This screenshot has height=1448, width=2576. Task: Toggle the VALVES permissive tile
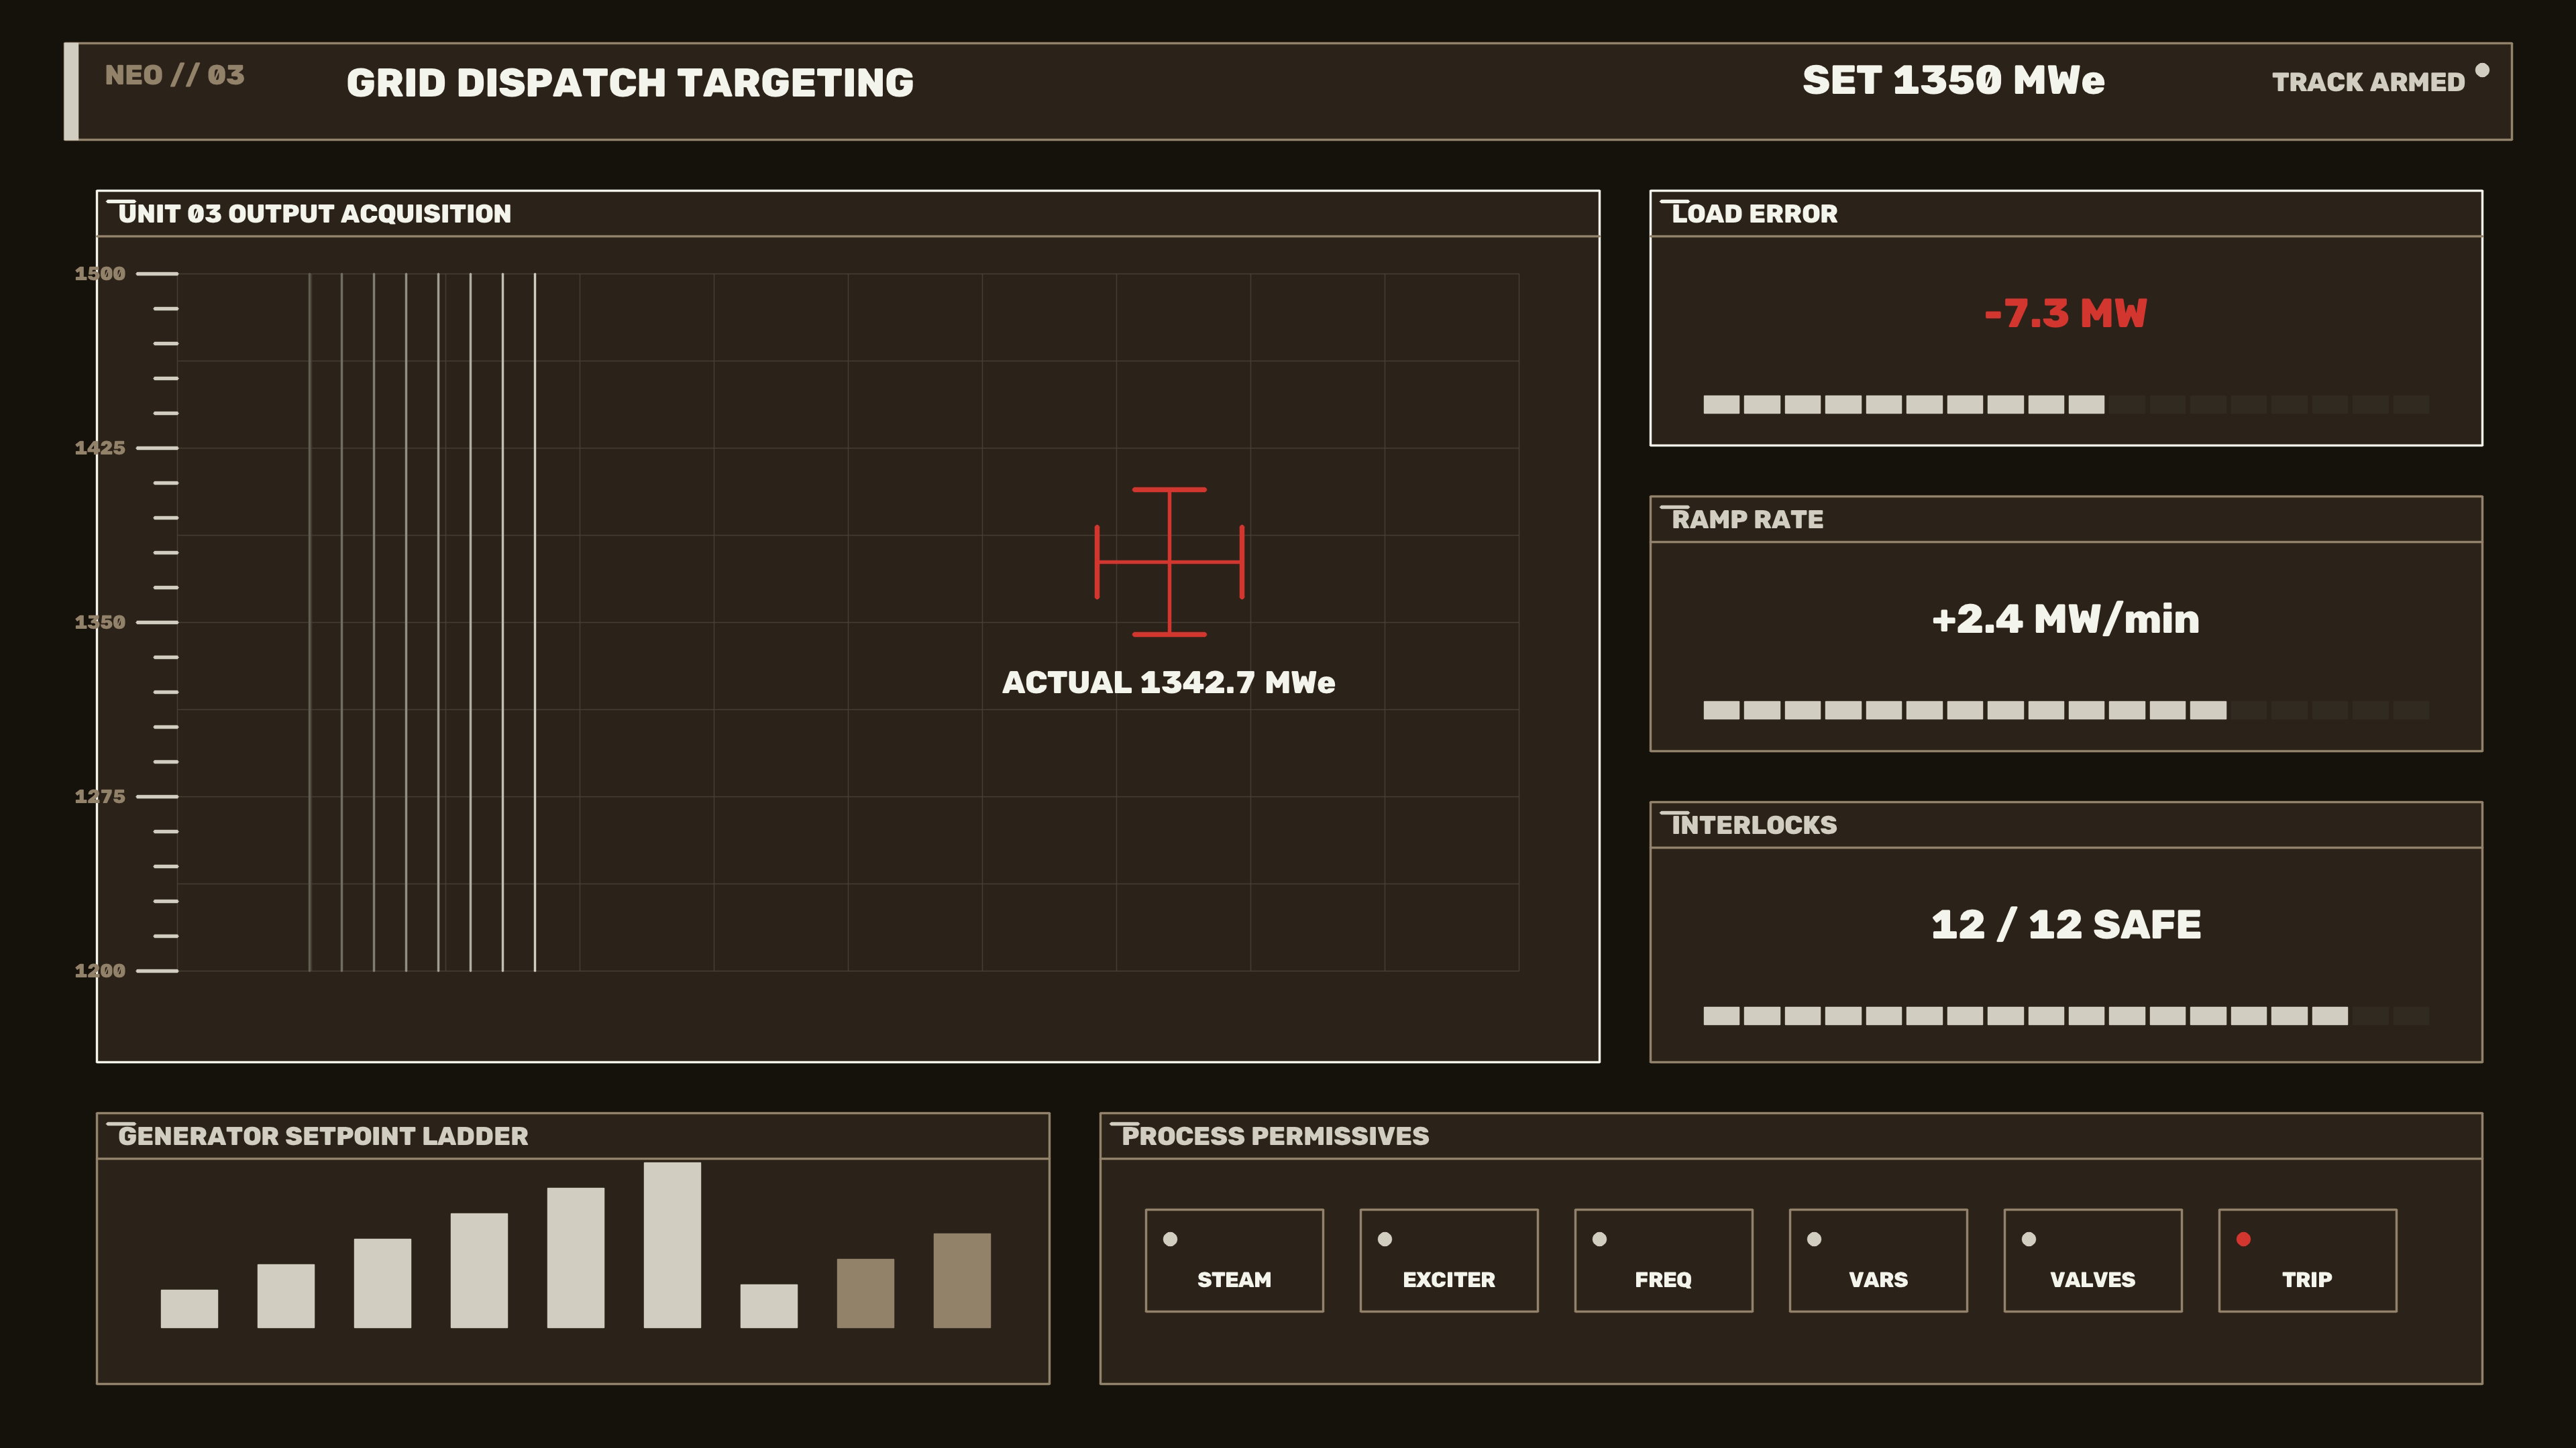tap(2092, 1260)
